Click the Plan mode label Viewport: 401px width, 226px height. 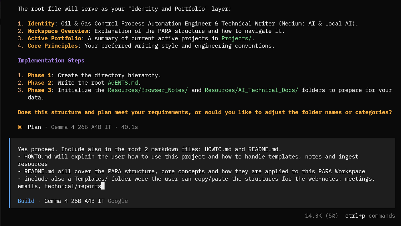34,127
